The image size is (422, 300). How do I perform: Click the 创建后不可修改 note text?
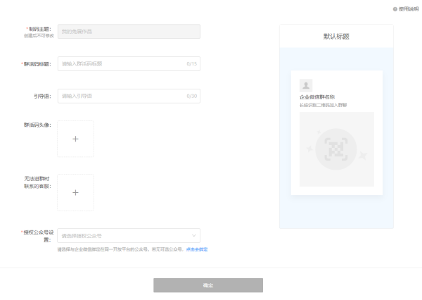tap(39, 36)
